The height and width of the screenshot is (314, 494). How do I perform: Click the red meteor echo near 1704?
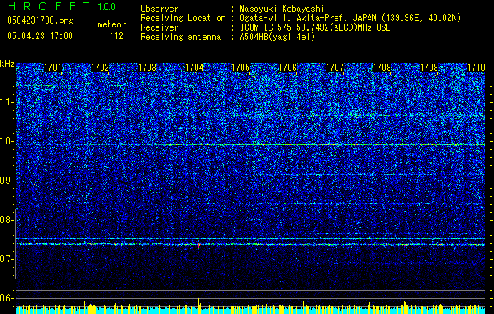[199, 246]
